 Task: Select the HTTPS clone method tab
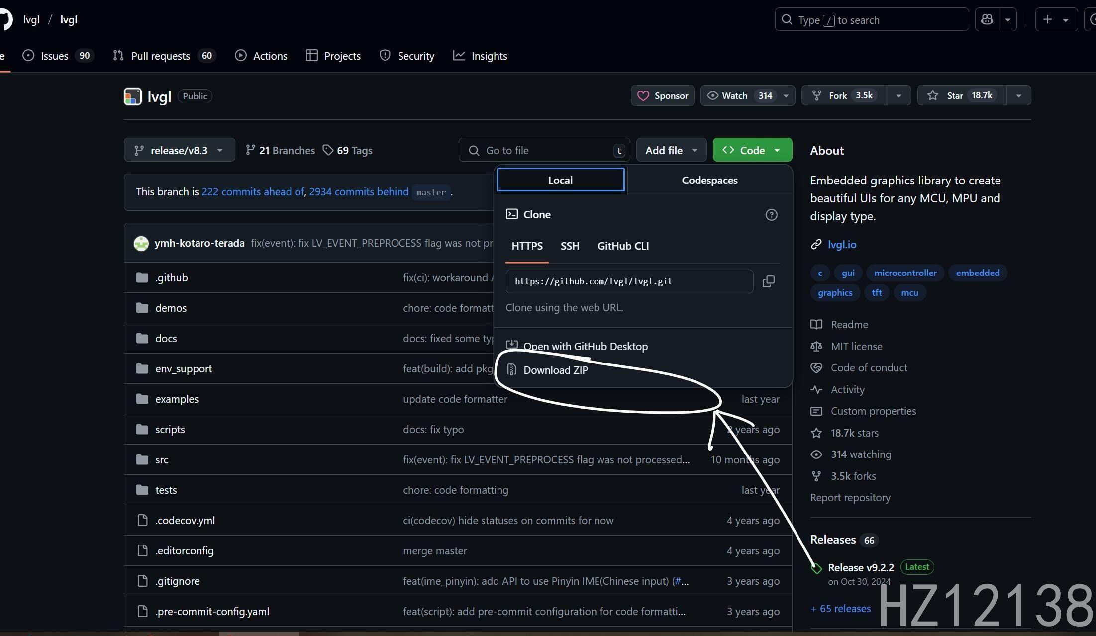[527, 246]
